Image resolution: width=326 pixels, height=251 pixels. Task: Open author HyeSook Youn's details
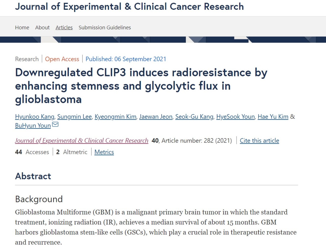coord(235,117)
